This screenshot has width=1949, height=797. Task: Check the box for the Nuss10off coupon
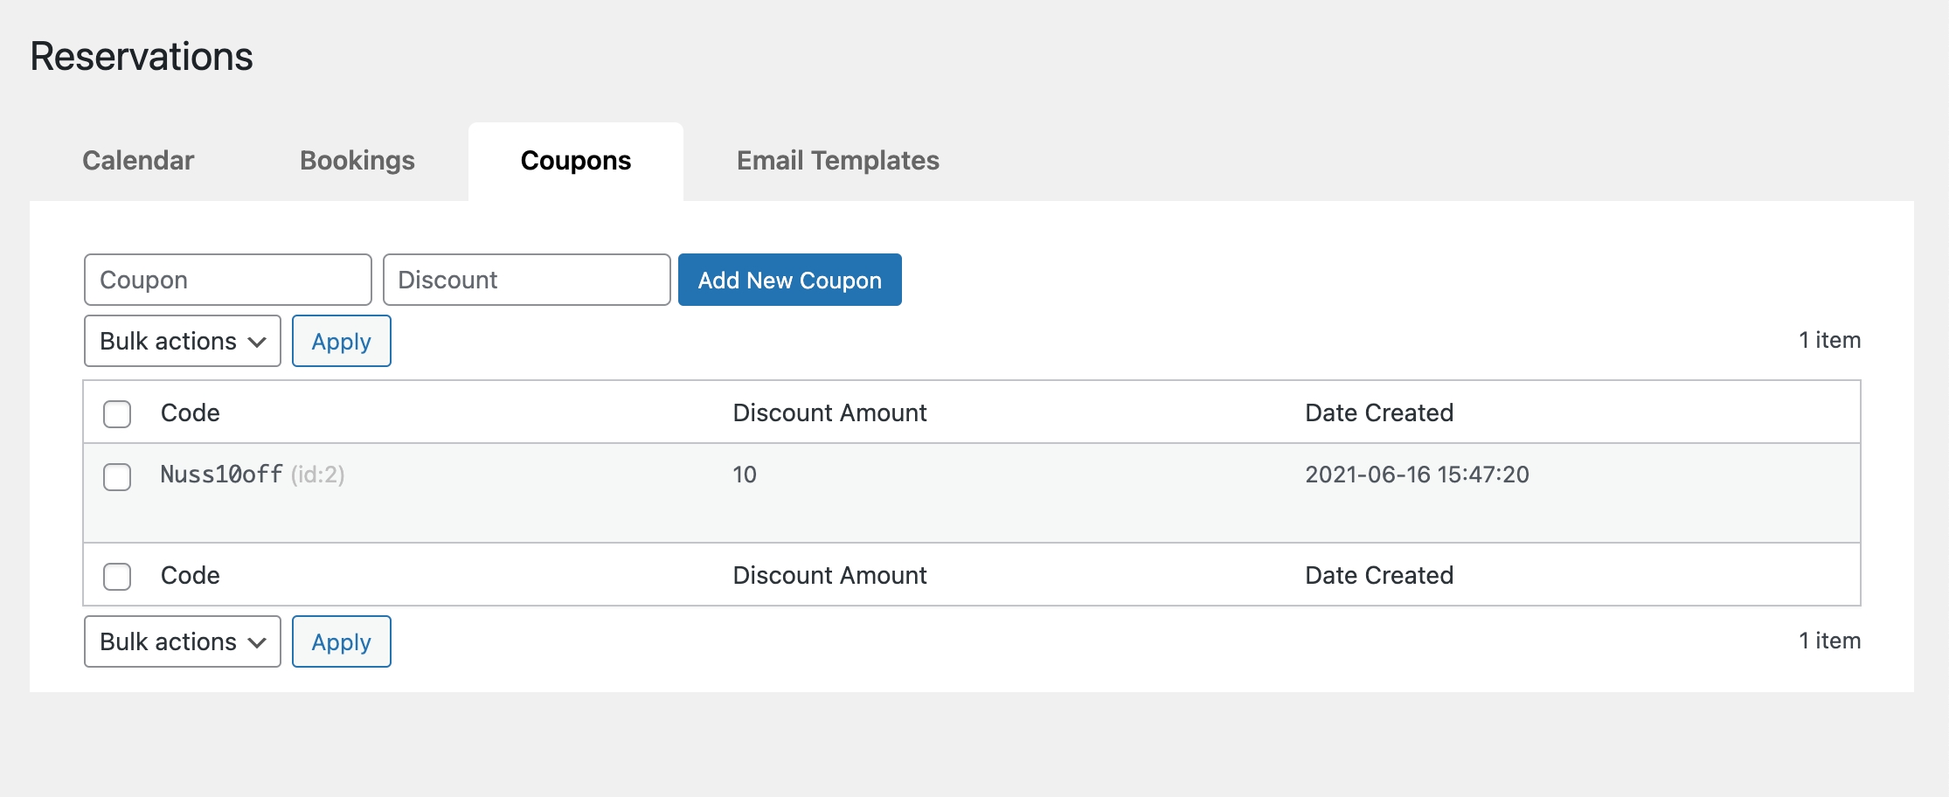[x=117, y=476]
